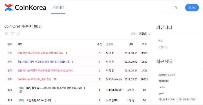Open the INS 월렛 출시 post
The image size is (203, 105).
[x=54, y=88]
